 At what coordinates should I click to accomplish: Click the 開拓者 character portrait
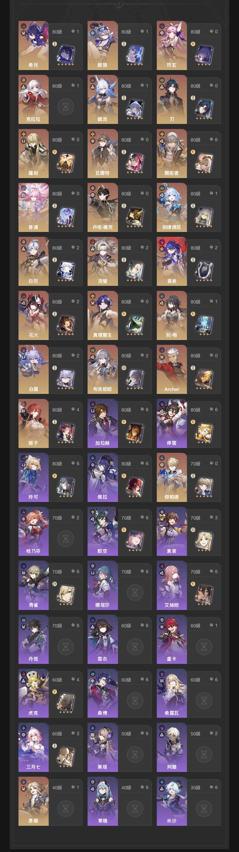[171, 153]
